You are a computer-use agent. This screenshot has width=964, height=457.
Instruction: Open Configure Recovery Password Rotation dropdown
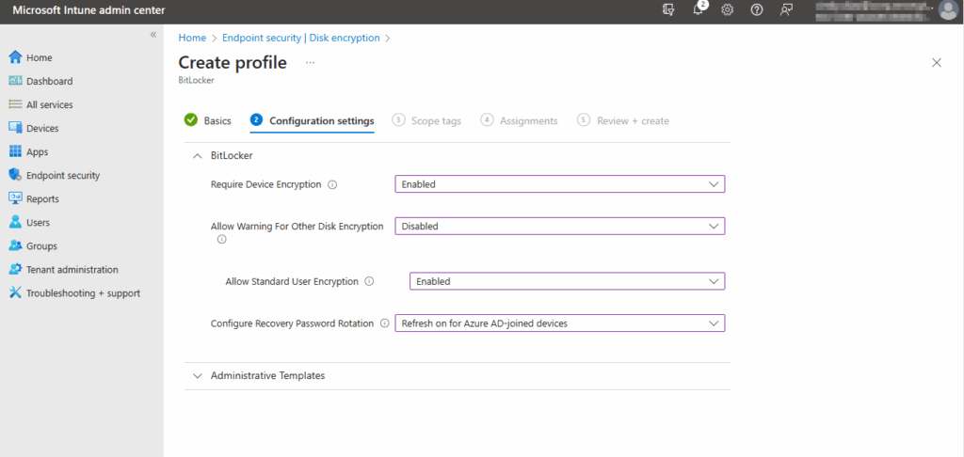coord(559,323)
